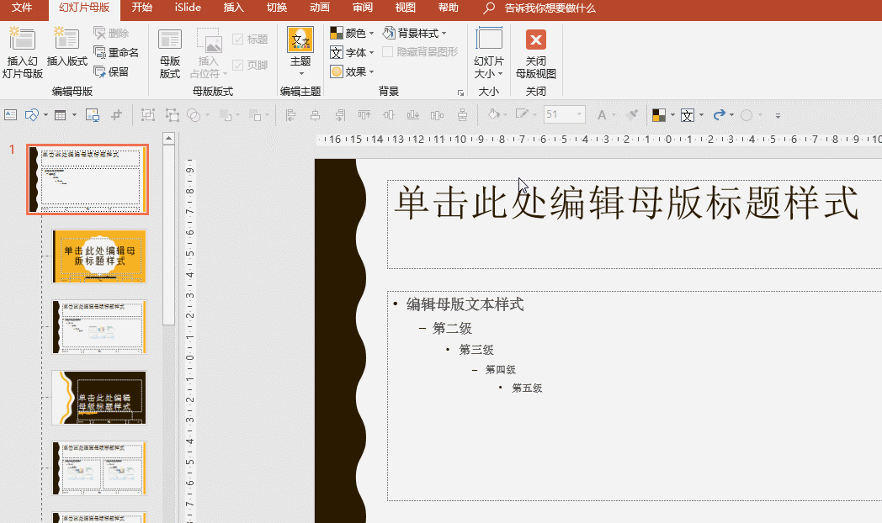The image size is (882, 523).
Task: Toggle the 隐藏背景图形 checkbox
Action: pos(388,51)
